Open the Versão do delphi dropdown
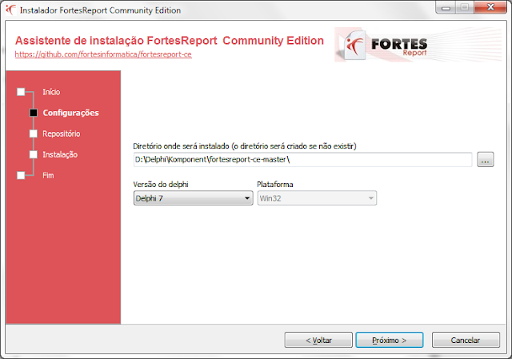Screen dimensions: 512x359 pos(194,198)
